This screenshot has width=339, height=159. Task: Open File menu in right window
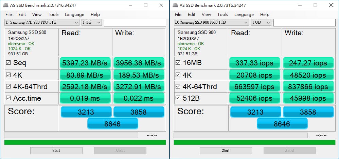(178, 15)
